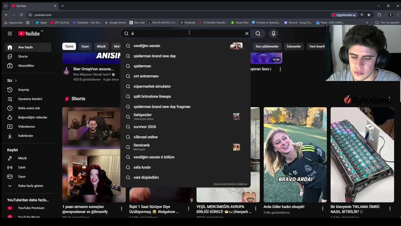Open the YouTube hamburger guide menu
The image size is (401, 226).
[x=10, y=34]
